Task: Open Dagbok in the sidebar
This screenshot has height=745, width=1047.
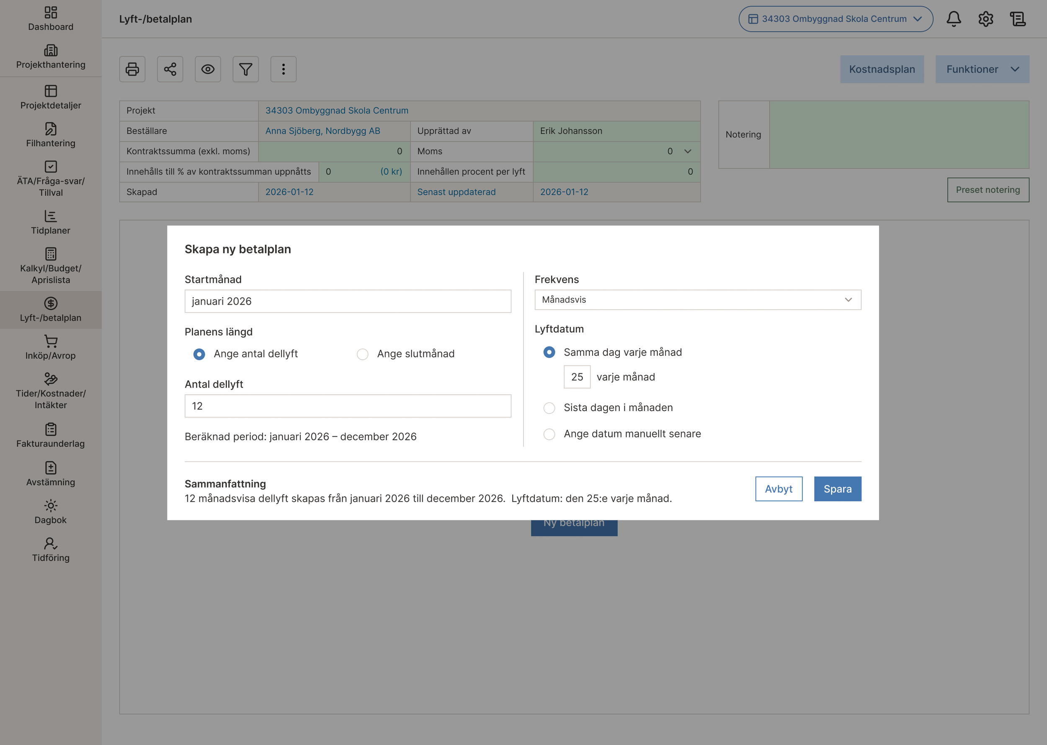Action: tap(50, 512)
